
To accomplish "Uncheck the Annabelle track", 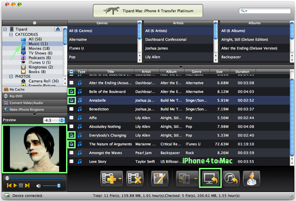I will click(71, 100).
